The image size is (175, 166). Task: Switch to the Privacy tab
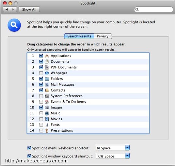tap(103, 36)
